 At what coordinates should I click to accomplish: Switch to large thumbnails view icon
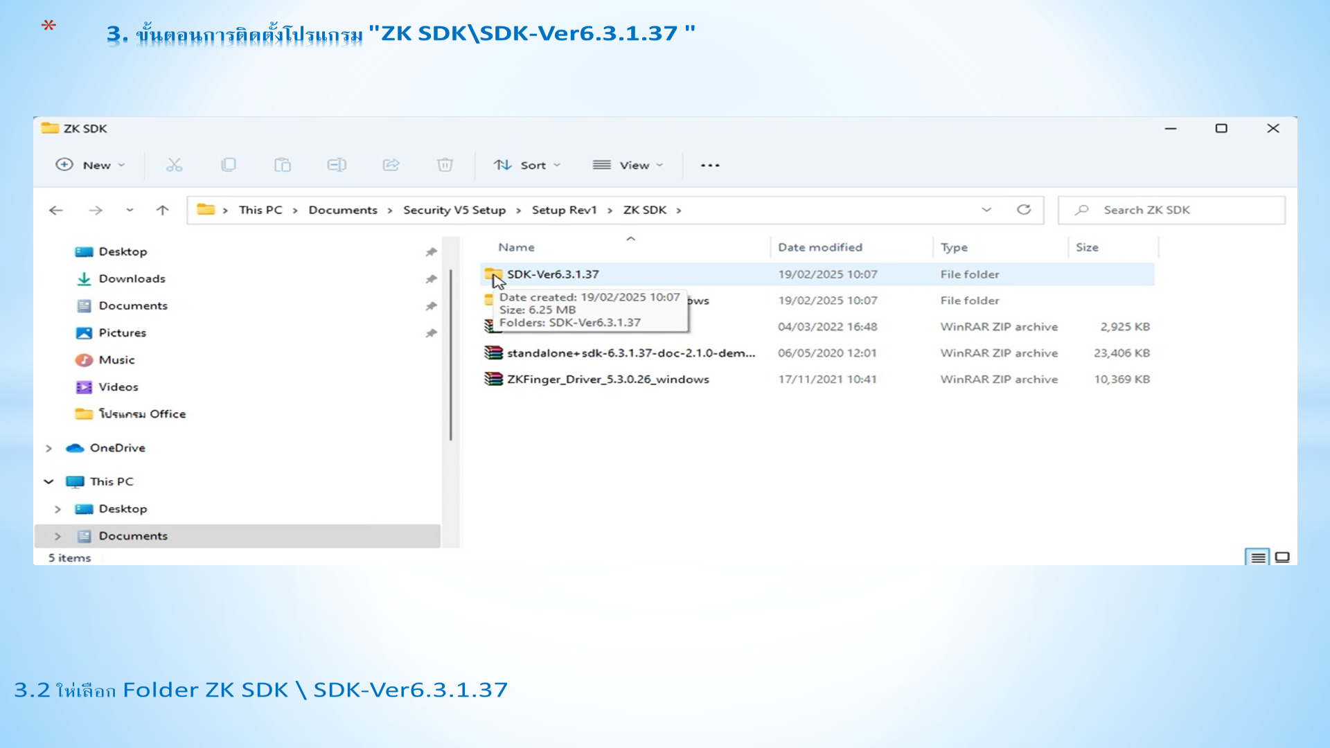click(1282, 557)
